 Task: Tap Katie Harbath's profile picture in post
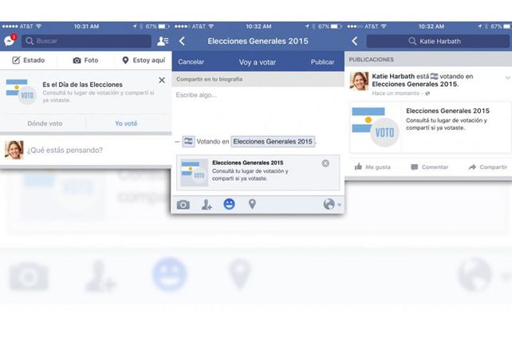[x=359, y=81]
